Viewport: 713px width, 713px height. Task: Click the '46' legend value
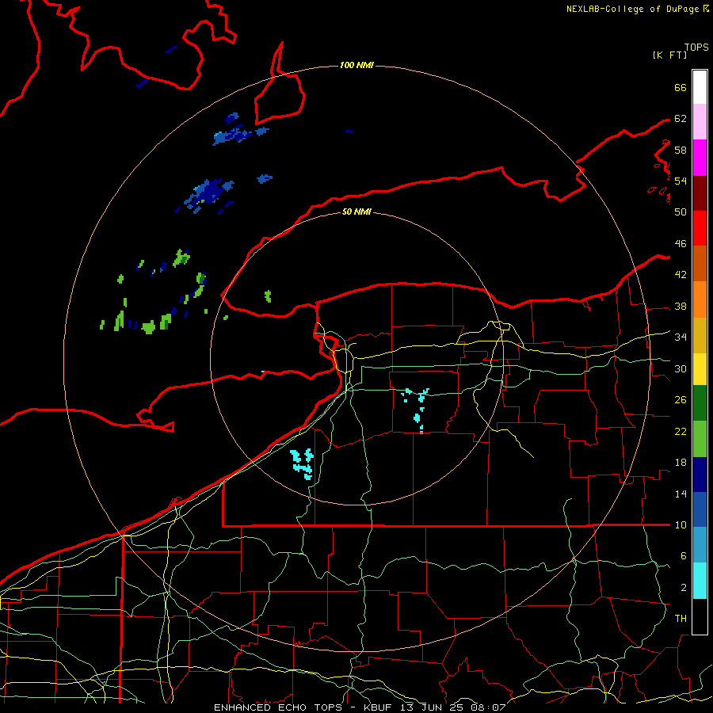coord(681,244)
